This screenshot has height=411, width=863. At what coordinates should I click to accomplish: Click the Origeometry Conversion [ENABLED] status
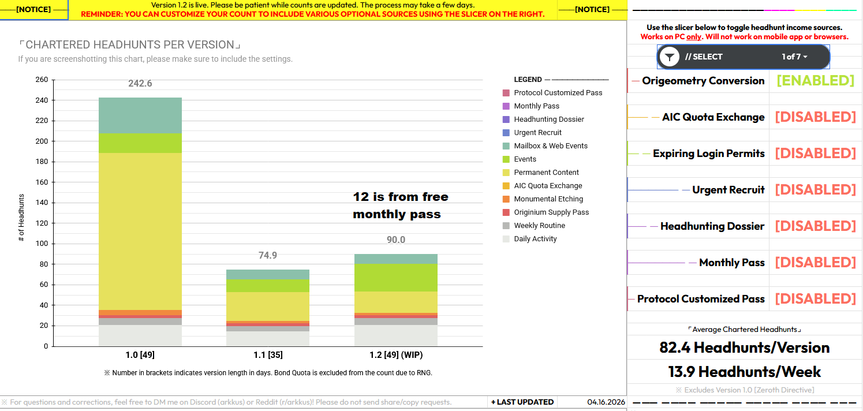point(816,80)
